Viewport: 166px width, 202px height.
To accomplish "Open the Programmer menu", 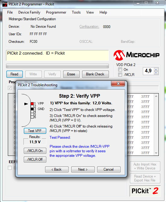I will pos(56,12).
